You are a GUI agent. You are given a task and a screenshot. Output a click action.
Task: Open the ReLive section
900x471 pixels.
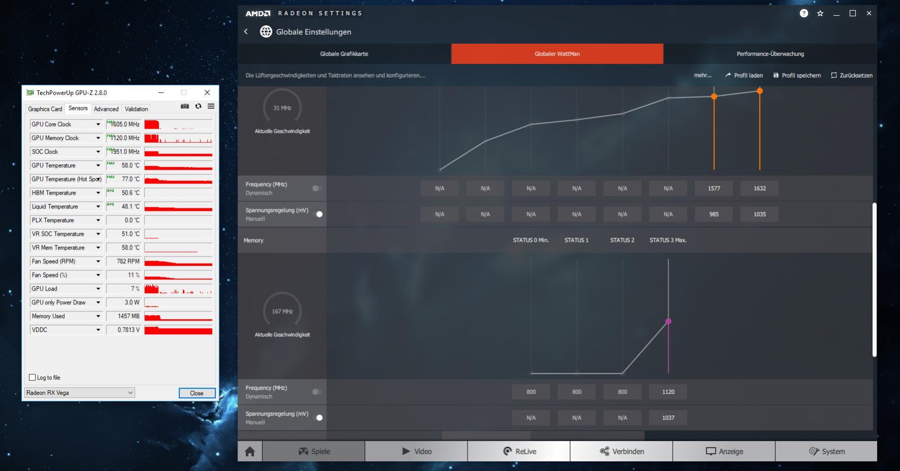519,451
